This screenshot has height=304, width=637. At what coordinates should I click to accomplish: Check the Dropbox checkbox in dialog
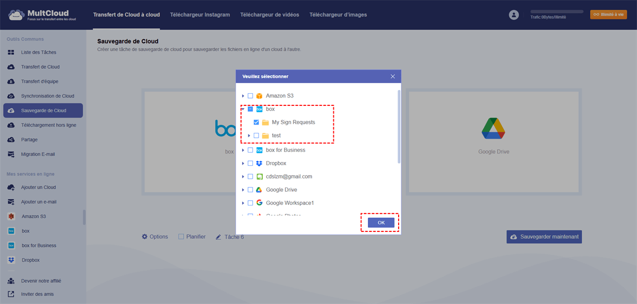click(251, 163)
